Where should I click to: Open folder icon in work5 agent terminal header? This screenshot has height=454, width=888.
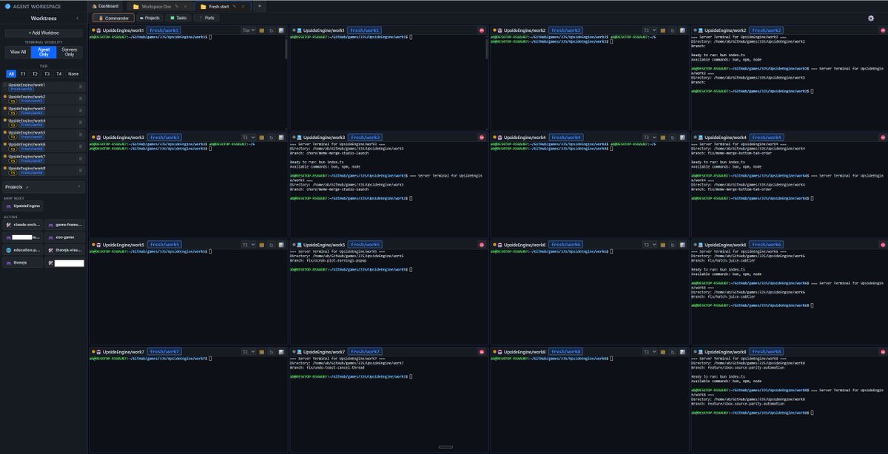(262, 244)
